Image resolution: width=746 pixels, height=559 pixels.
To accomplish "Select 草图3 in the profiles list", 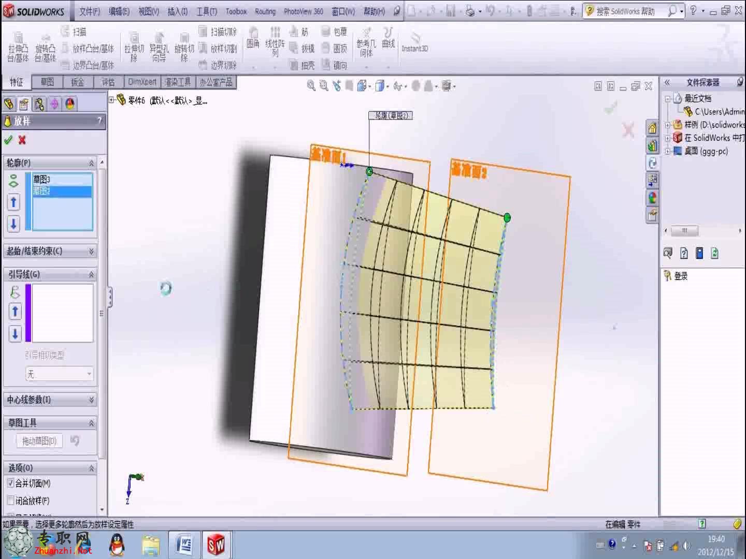I will coord(62,179).
